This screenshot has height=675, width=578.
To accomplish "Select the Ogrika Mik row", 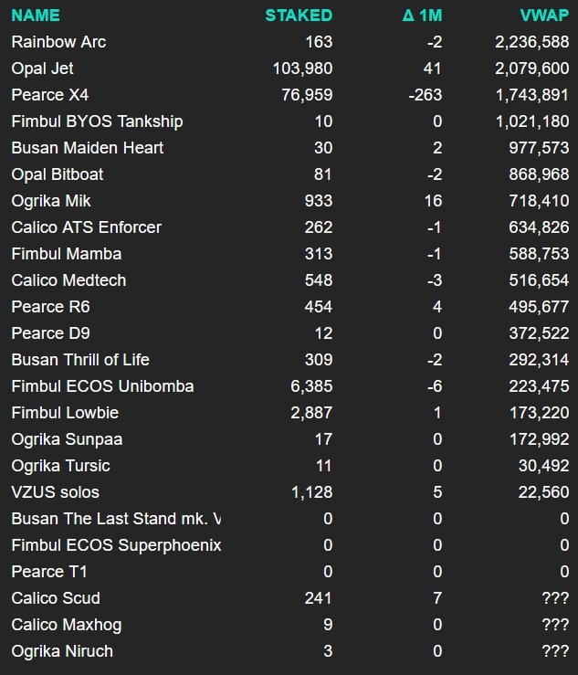I will pyautogui.click(x=51, y=201).
